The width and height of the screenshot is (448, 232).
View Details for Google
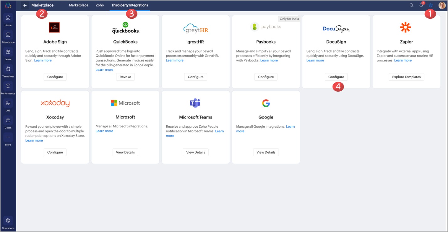266,152
